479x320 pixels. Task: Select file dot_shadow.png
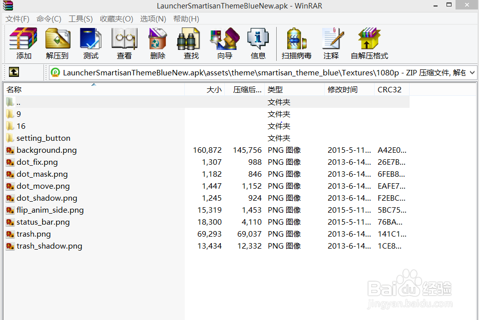coord(47,198)
